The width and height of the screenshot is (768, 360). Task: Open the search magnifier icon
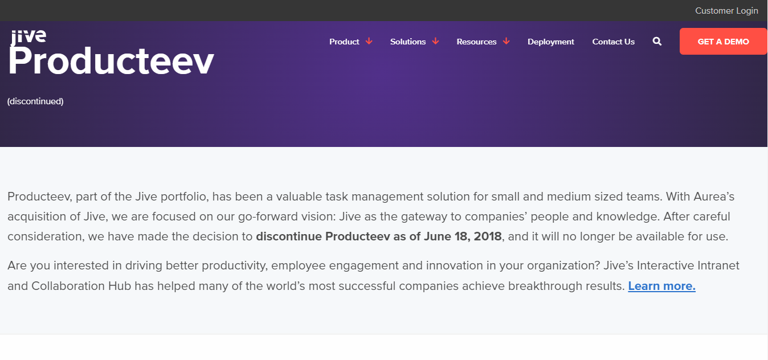tap(657, 42)
